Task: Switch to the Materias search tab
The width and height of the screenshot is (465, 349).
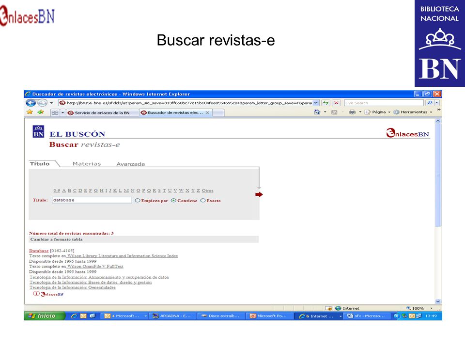Action: 87,164
